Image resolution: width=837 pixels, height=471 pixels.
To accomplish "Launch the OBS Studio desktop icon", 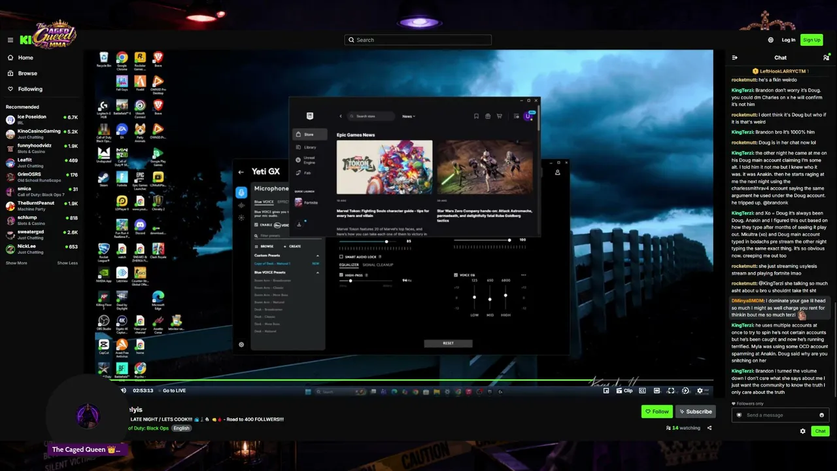I will click(103, 323).
